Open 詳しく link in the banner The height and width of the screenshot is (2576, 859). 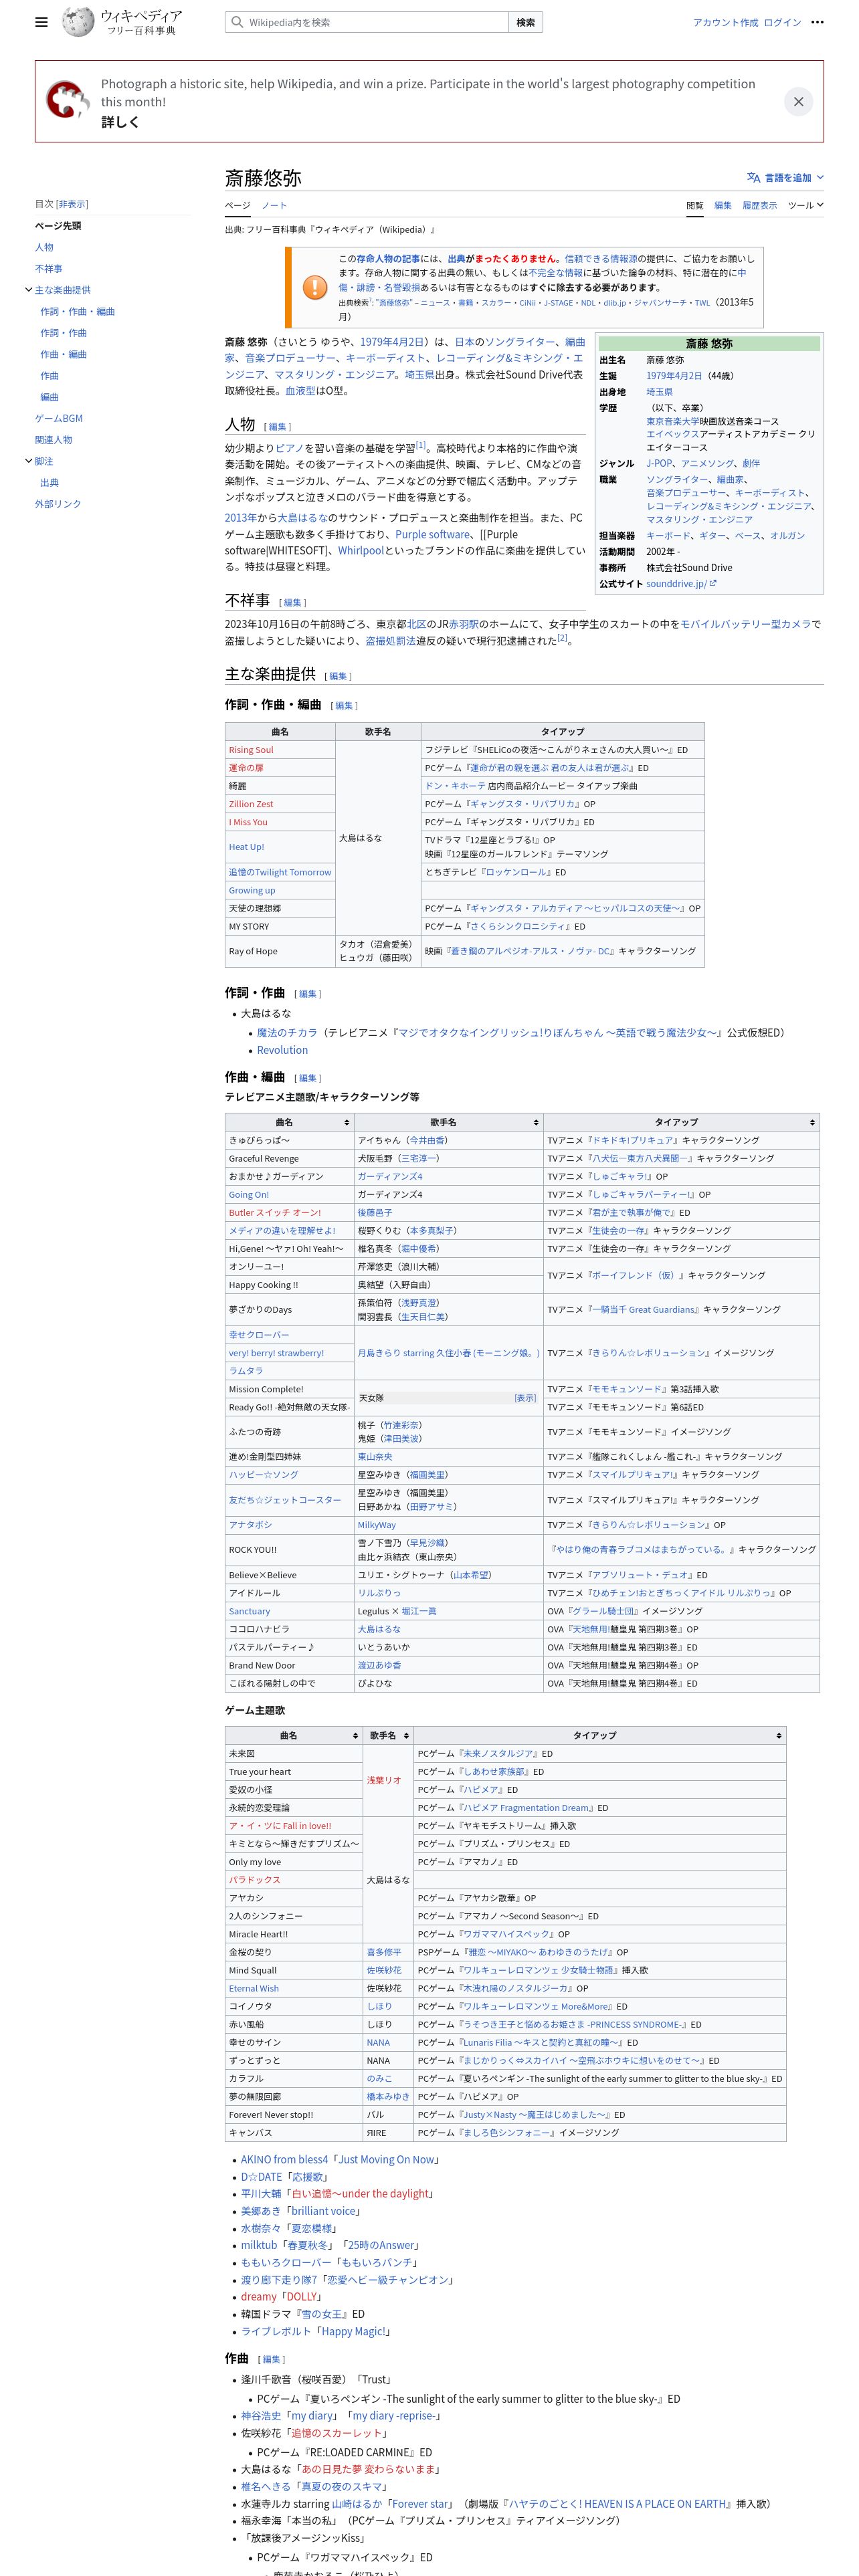(x=120, y=122)
